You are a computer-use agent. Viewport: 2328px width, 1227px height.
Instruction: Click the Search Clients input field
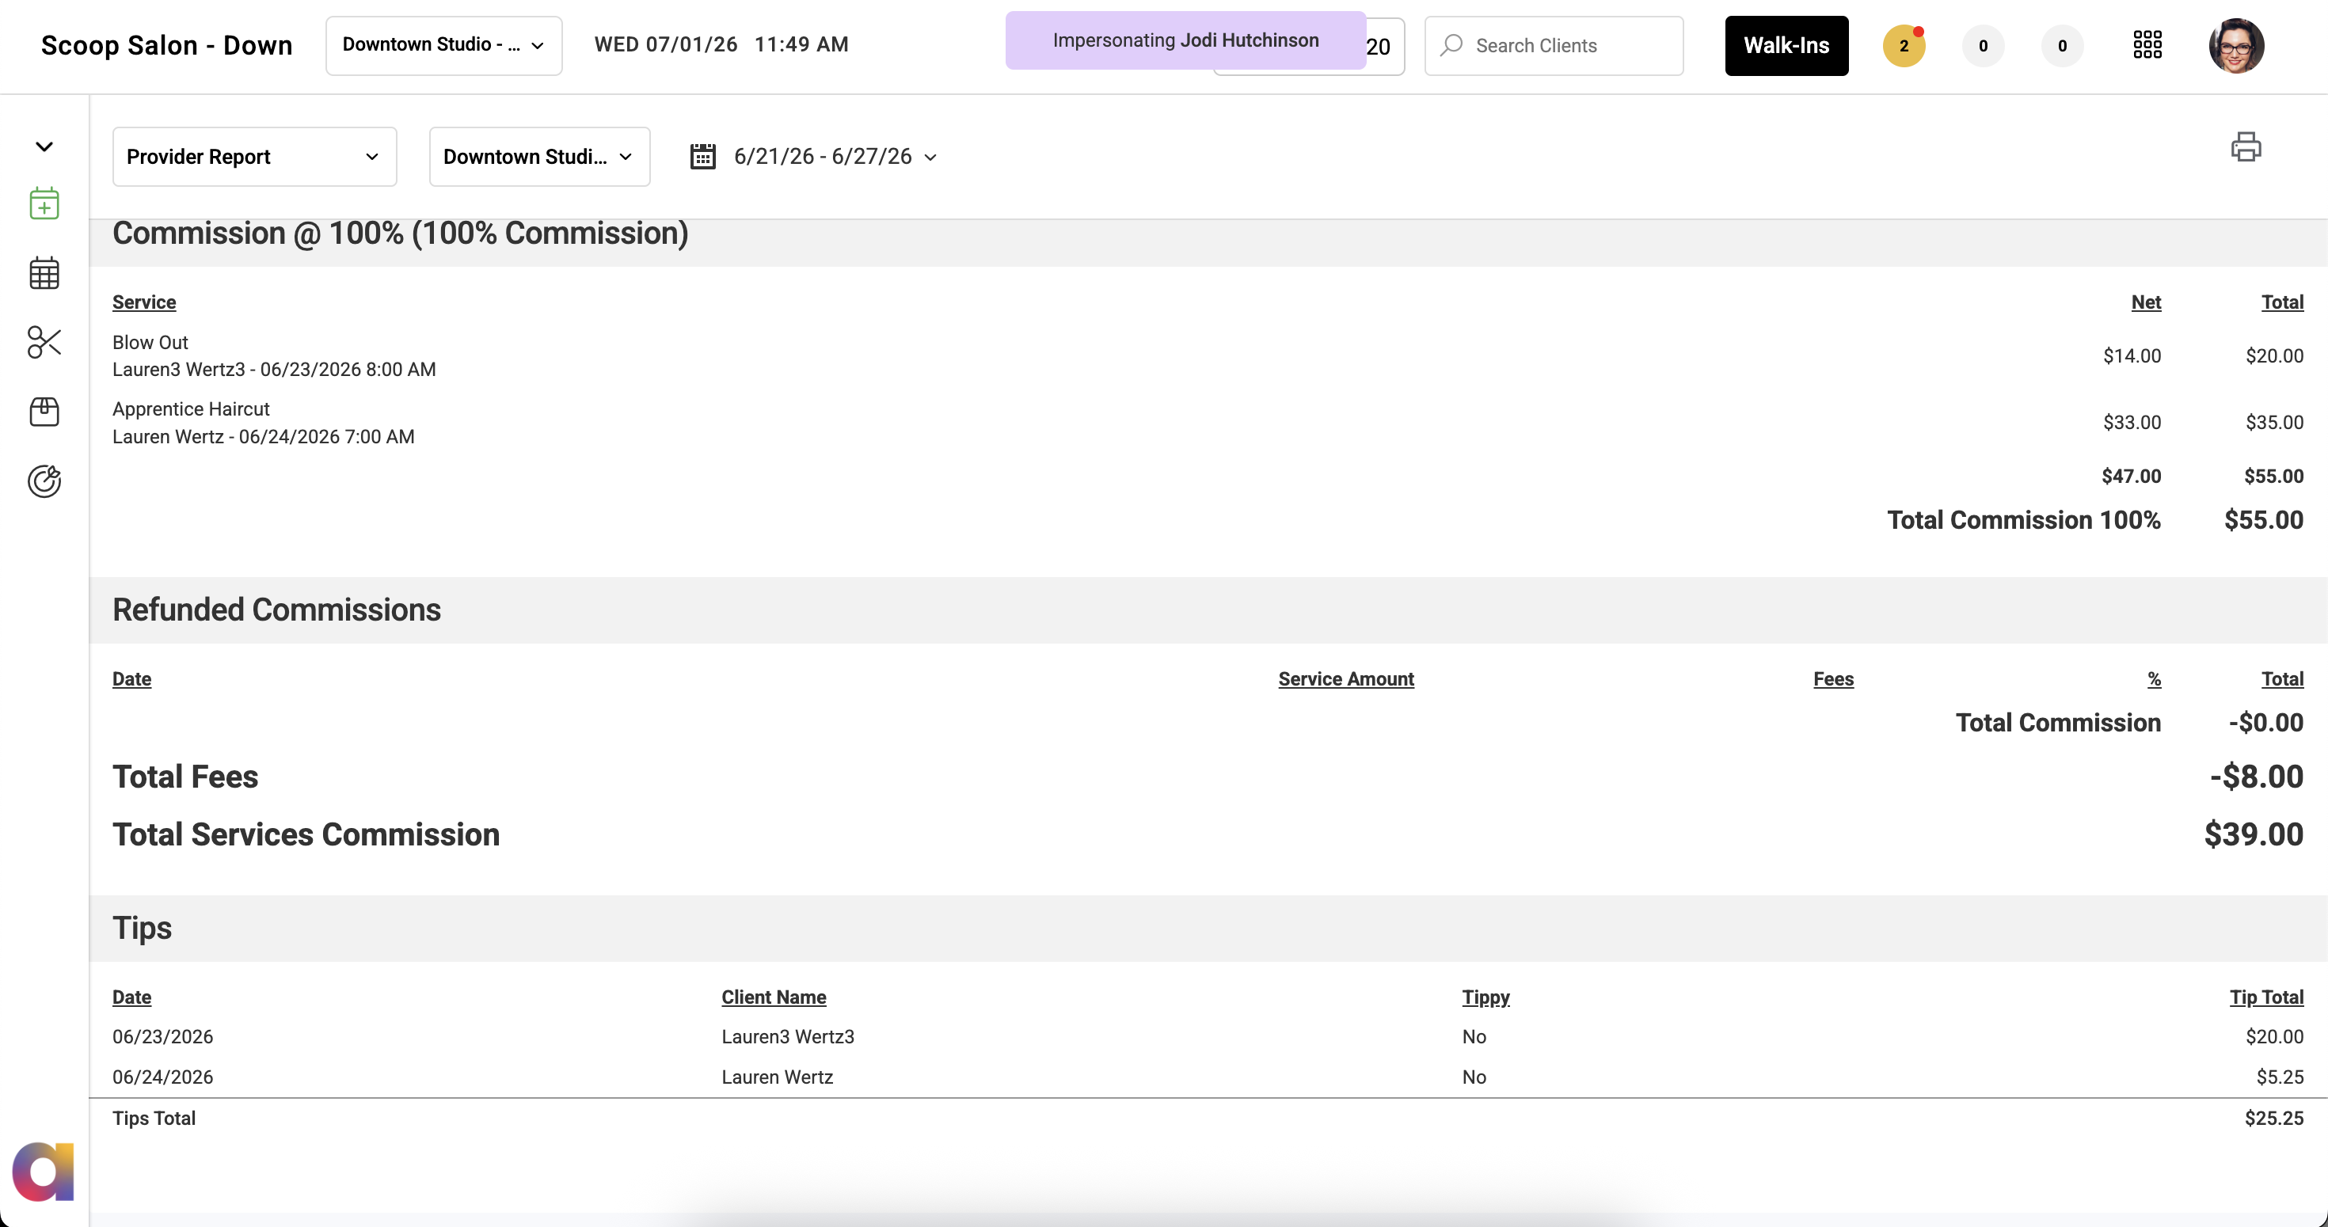[x=1554, y=45]
